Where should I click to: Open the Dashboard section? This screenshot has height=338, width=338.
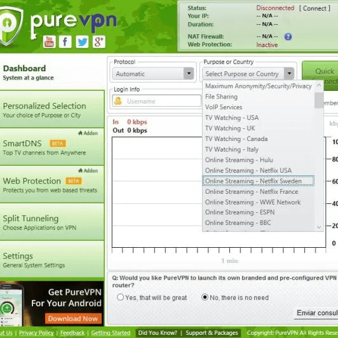[51, 72]
